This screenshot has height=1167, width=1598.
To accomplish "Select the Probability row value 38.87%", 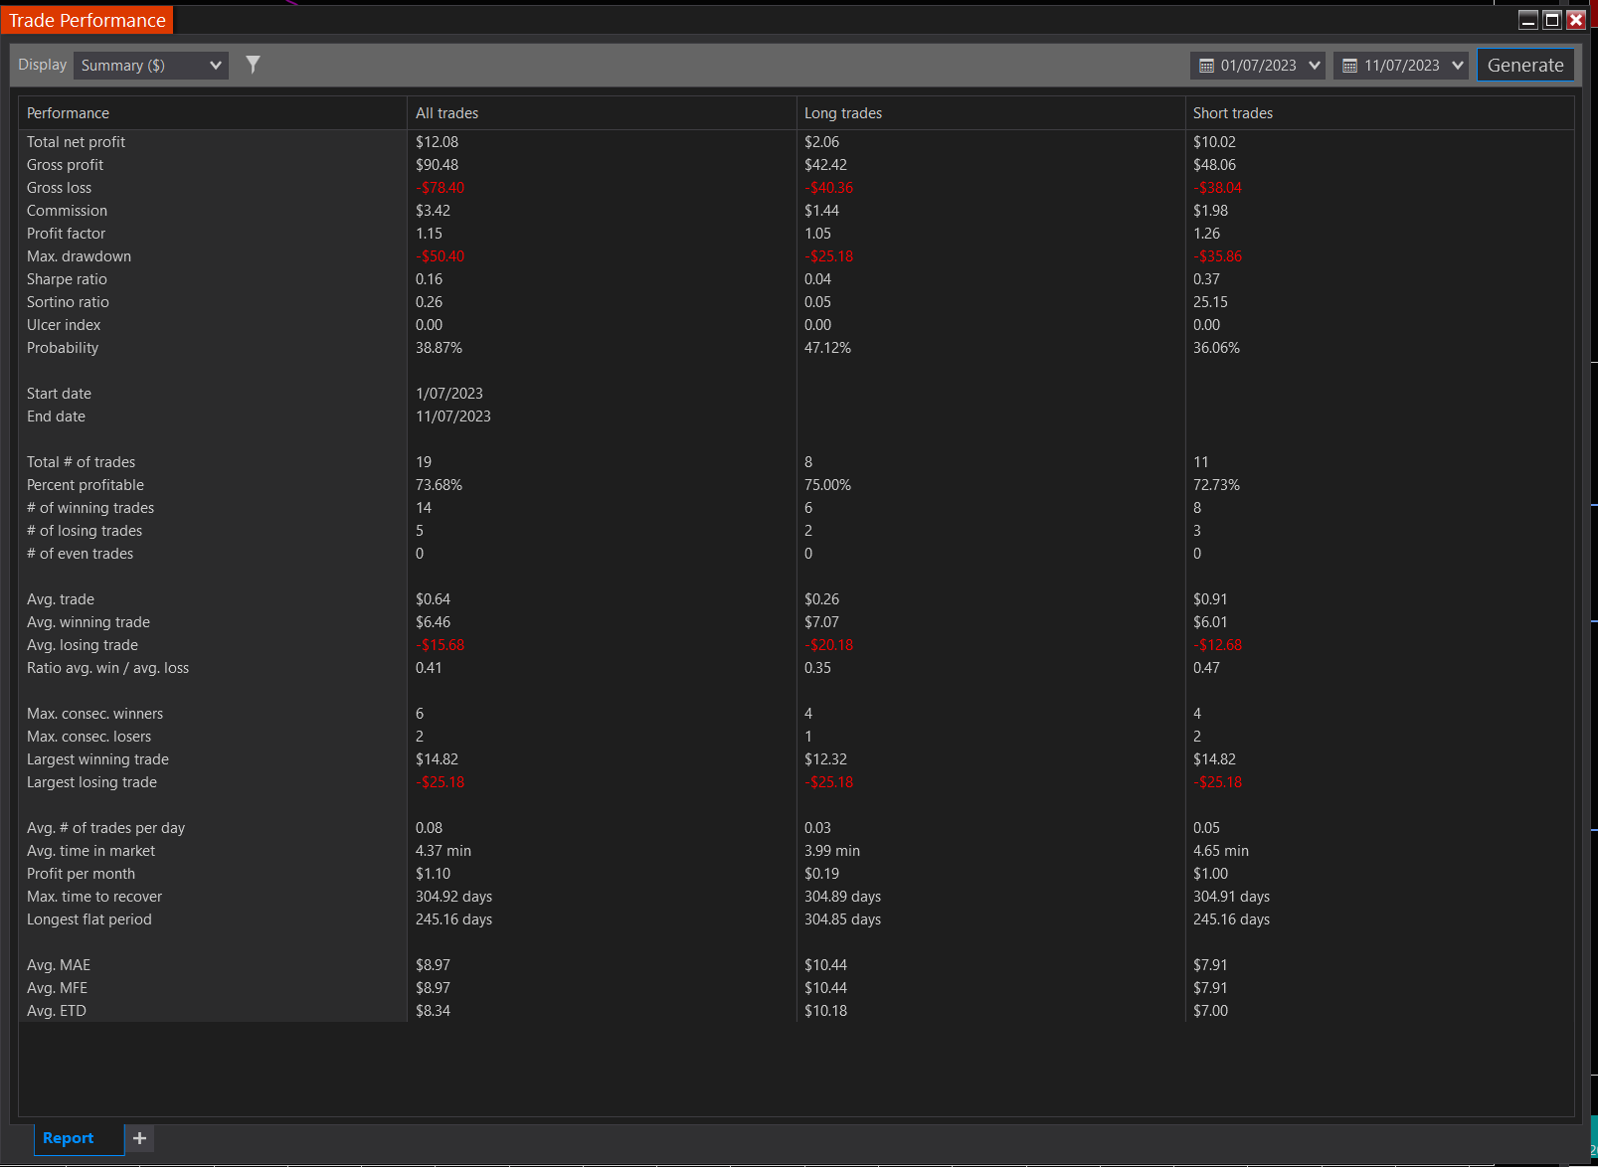I will pyautogui.click(x=439, y=347).
